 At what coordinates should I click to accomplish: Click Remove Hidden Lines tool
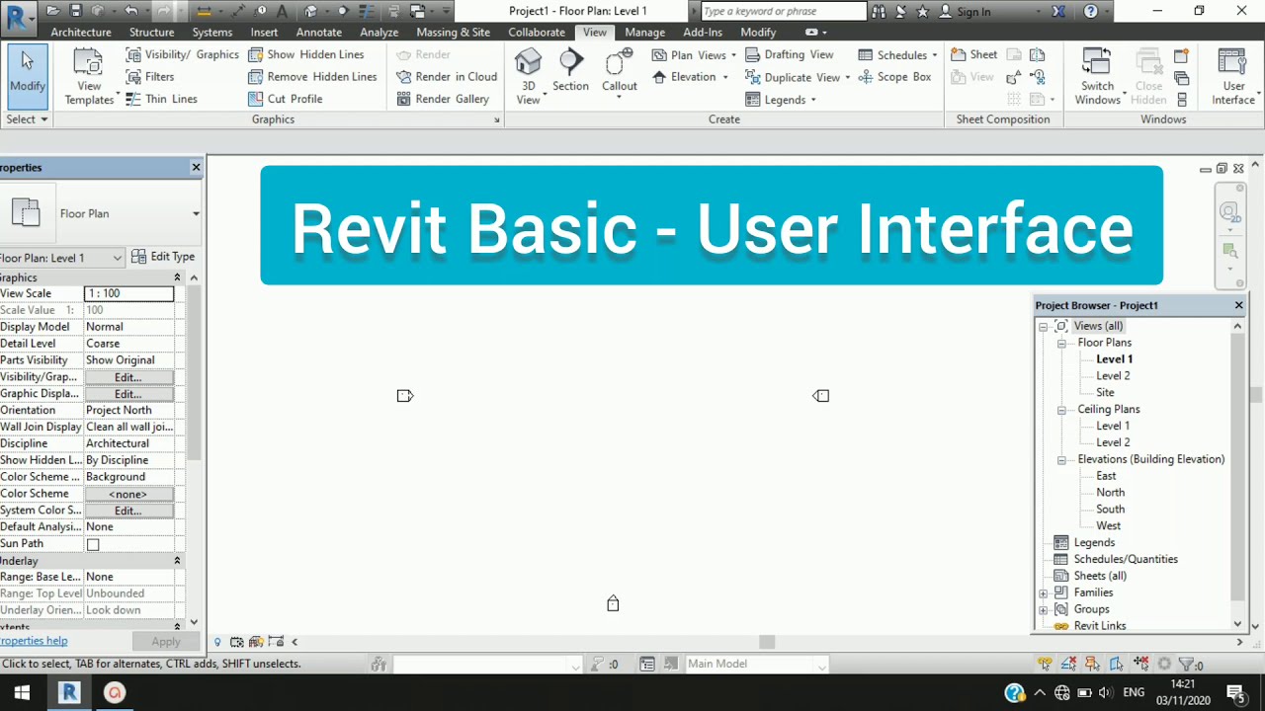pos(311,77)
